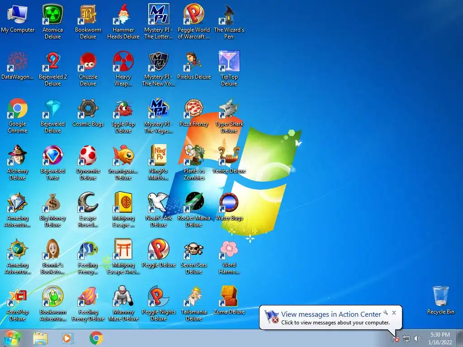
Task: Open the My Computer desktop icon
Action: coord(18,18)
